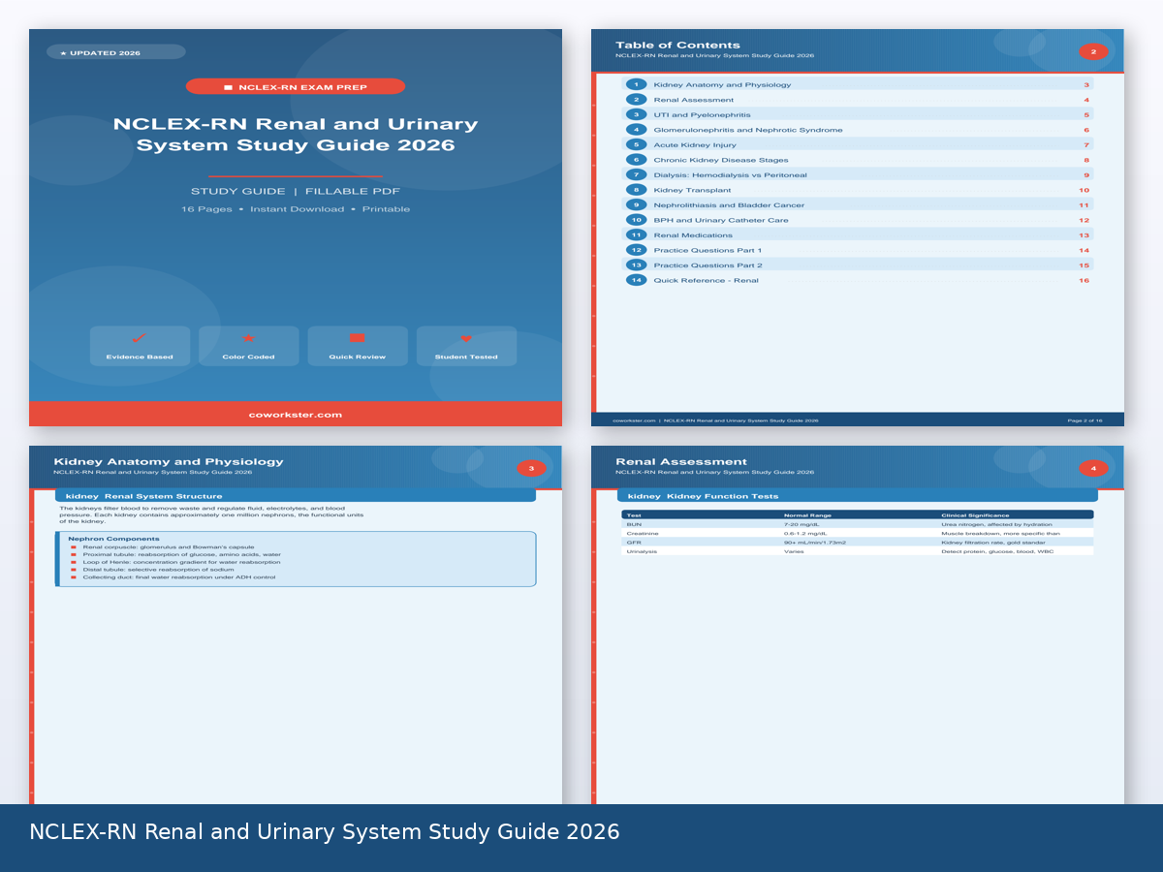Viewport: 1163px width, 872px height.
Task: Click the Evidence Based checkmark icon
Action: coord(140,338)
